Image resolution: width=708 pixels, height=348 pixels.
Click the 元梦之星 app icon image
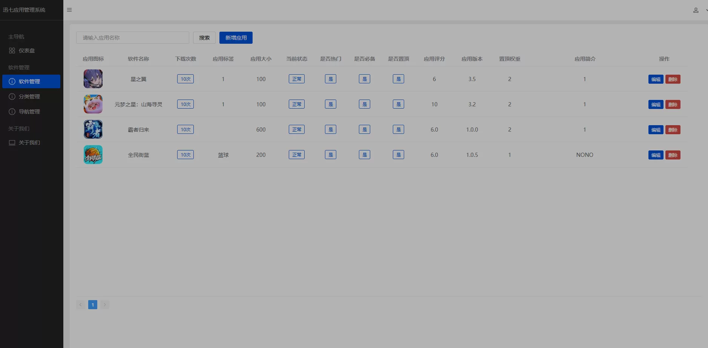(93, 104)
